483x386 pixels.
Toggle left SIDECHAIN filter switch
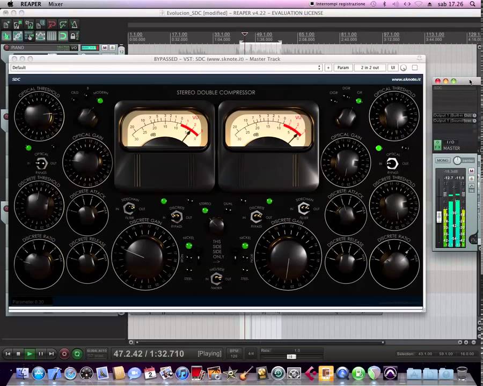click(129, 209)
